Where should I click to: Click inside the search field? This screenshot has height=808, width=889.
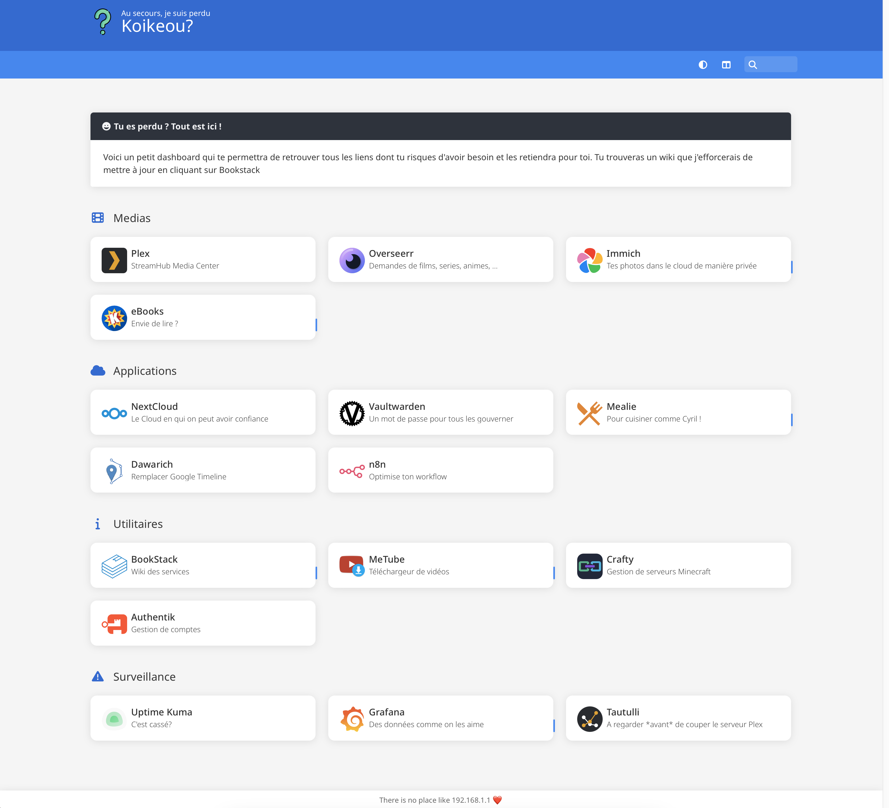pyautogui.click(x=778, y=65)
